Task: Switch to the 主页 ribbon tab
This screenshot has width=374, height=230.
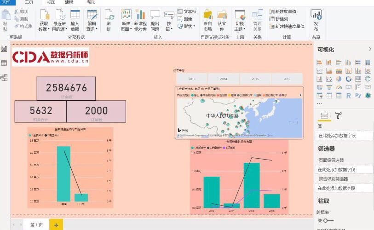Action: tap(29, 2)
